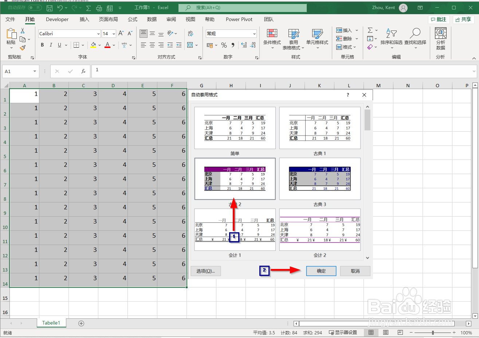Click the search box 搜索(Alt+Q)
Screen dimensions: 479x338
(243, 8)
